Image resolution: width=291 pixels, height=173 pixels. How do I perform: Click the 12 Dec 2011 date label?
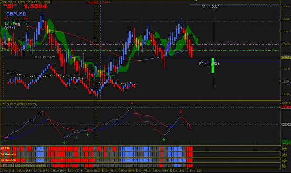7,170
